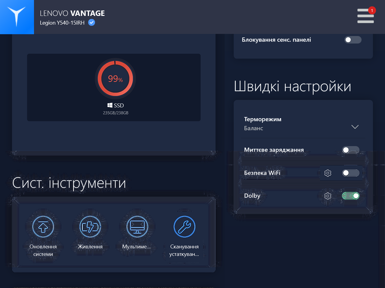Click the LENOVO VANTAGE title
The height and width of the screenshot is (288, 385).
[x=72, y=13]
